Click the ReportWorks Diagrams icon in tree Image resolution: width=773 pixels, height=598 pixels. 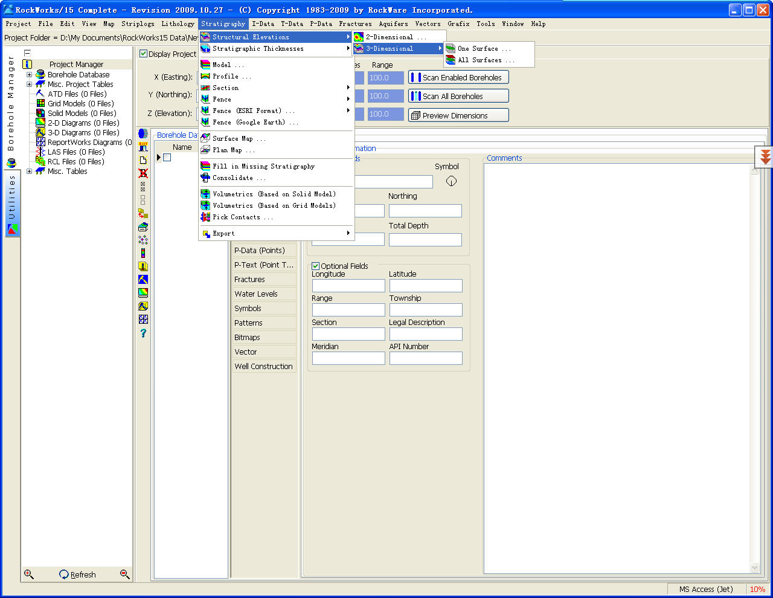click(40, 142)
